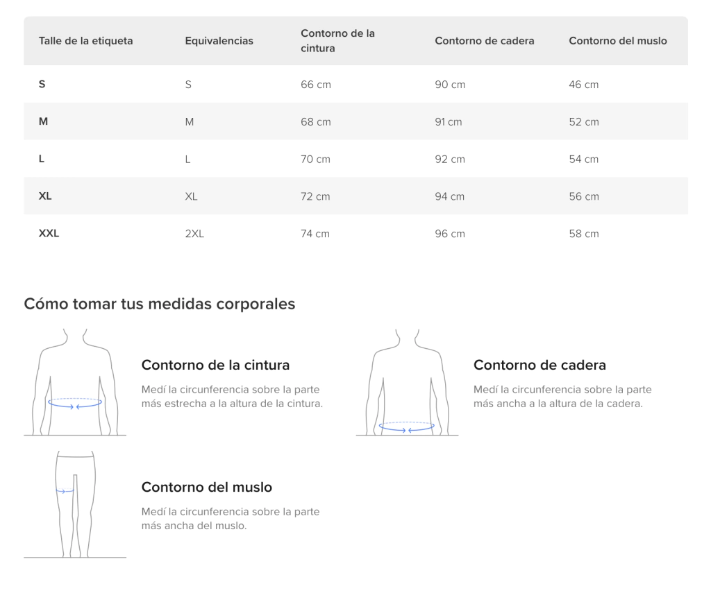Viewport: 711px width, 593px height.
Task: Click the "Contorno del muslo" table header
Action: pos(617,41)
